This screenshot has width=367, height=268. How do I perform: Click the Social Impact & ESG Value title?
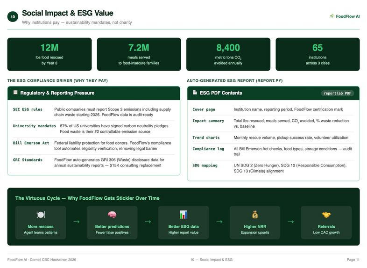click(x=67, y=13)
